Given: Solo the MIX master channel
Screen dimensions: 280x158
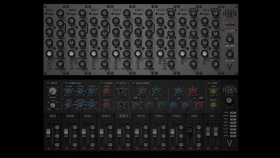Looking at the screenshot, I should [191, 122].
